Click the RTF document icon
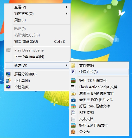Image resolution: width=132 pixels, height=138 pixels. pyautogui.click(x=73, y=113)
